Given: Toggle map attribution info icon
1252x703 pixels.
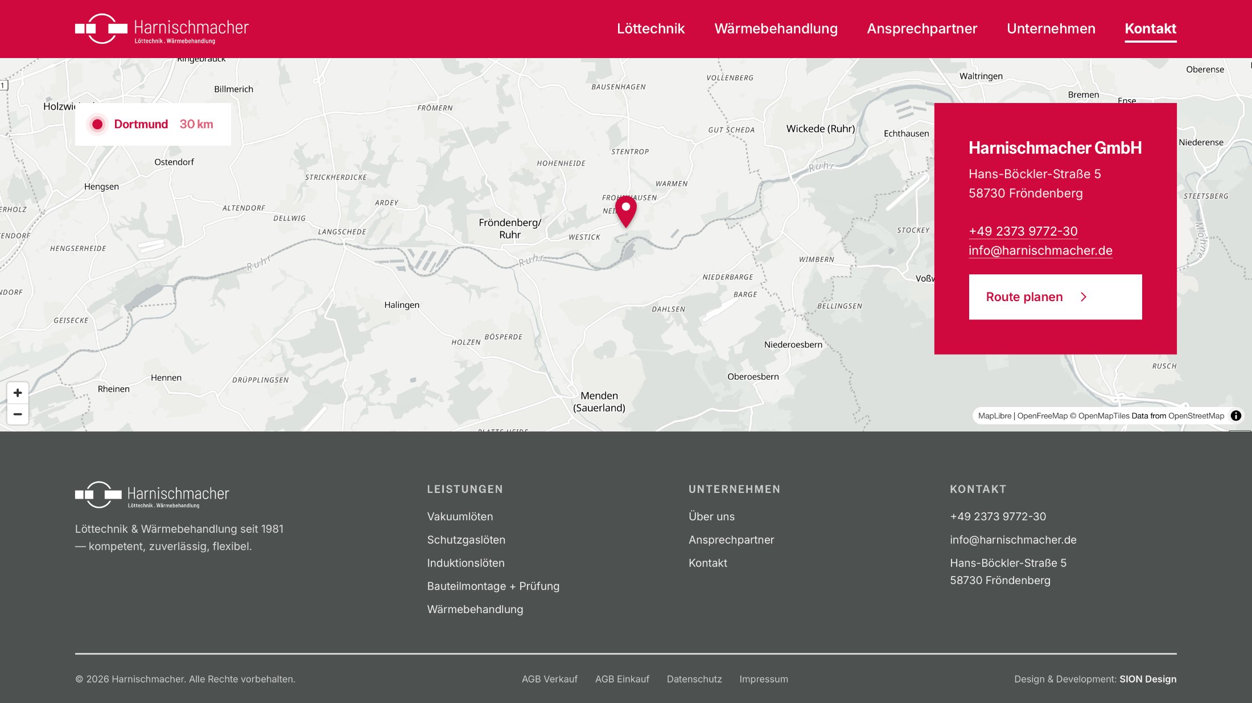Looking at the screenshot, I should coord(1235,416).
